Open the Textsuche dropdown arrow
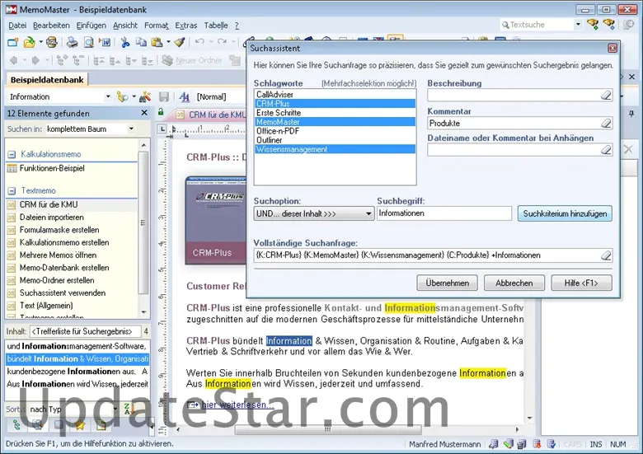 (578, 24)
